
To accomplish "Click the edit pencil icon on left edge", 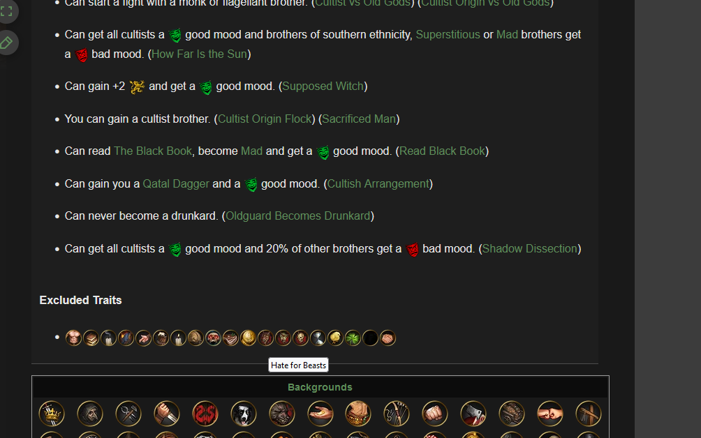I will (6, 43).
